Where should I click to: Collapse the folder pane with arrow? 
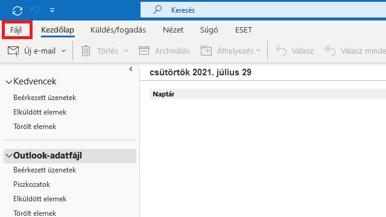(131, 69)
